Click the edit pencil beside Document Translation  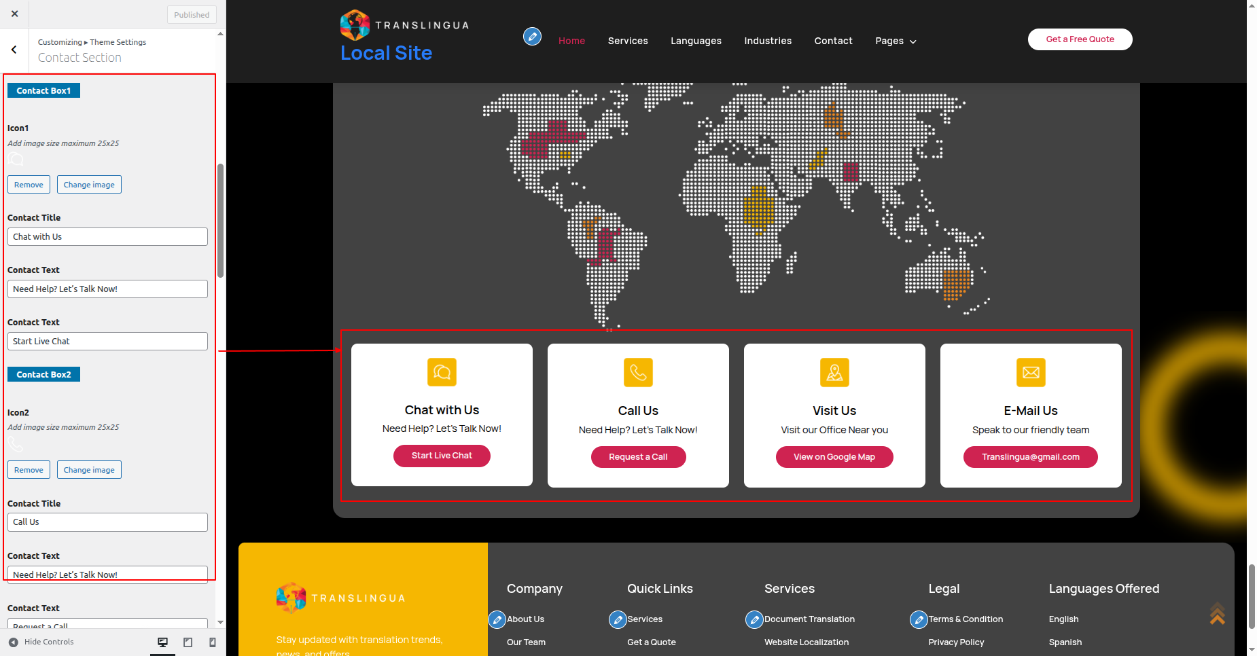(754, 619)
